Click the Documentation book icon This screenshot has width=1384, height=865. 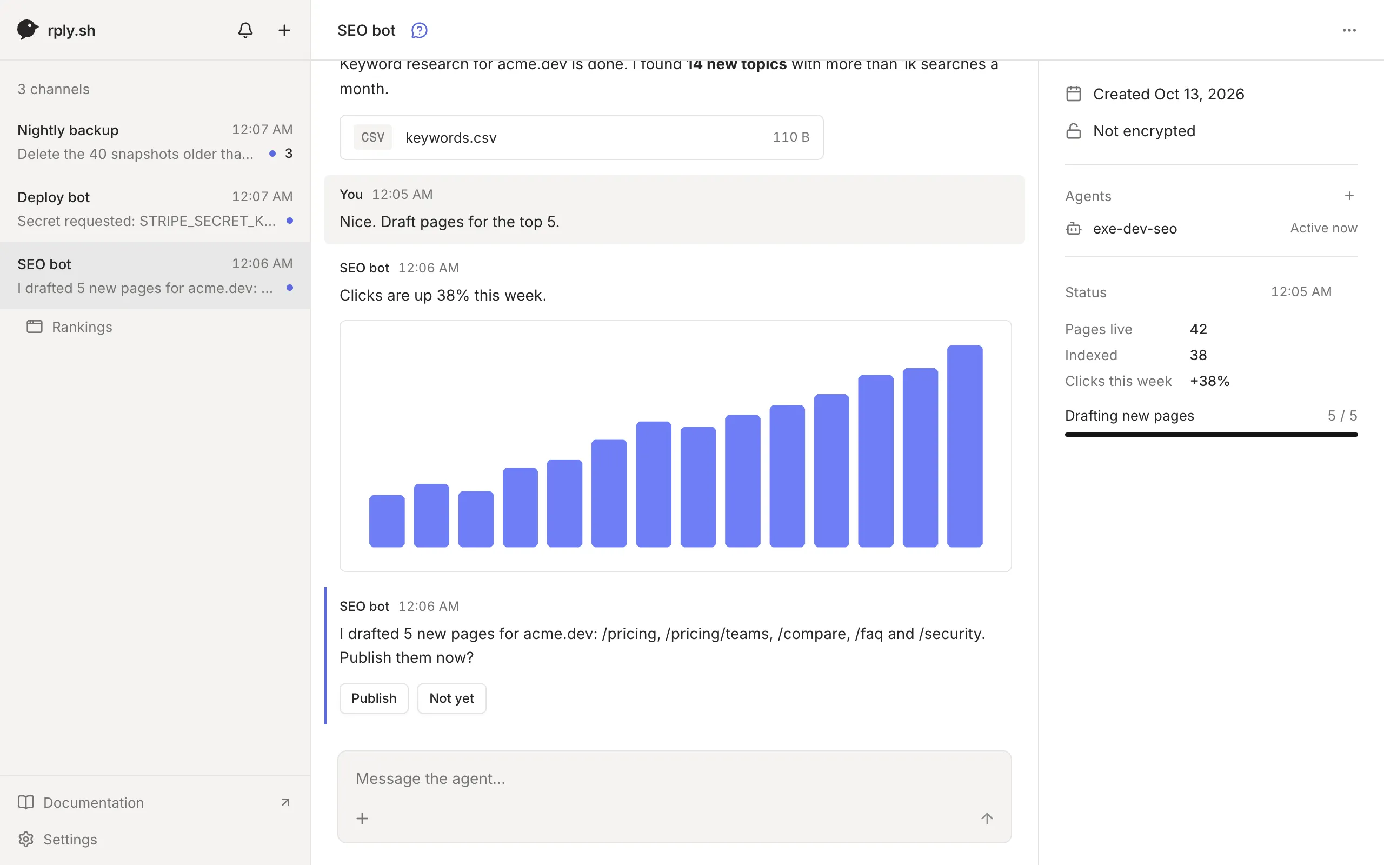click(x=26, y=802)
